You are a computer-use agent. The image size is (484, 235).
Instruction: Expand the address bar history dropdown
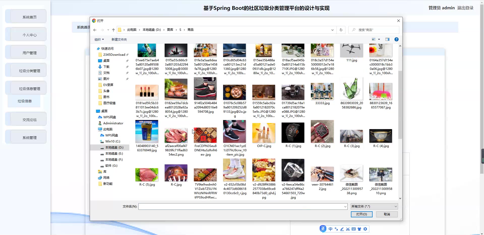[x=332, y=30]
